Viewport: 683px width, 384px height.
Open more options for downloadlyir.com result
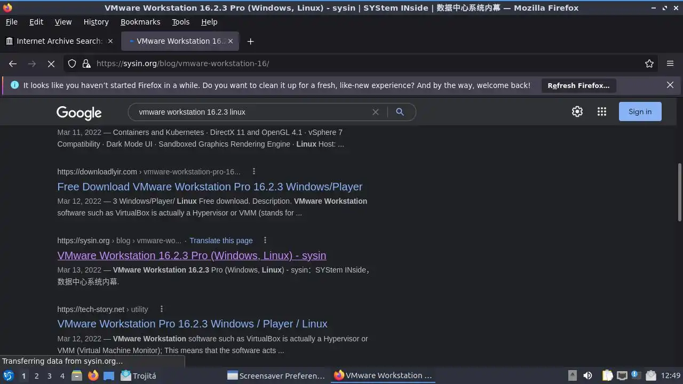click(x=254, y=171)
